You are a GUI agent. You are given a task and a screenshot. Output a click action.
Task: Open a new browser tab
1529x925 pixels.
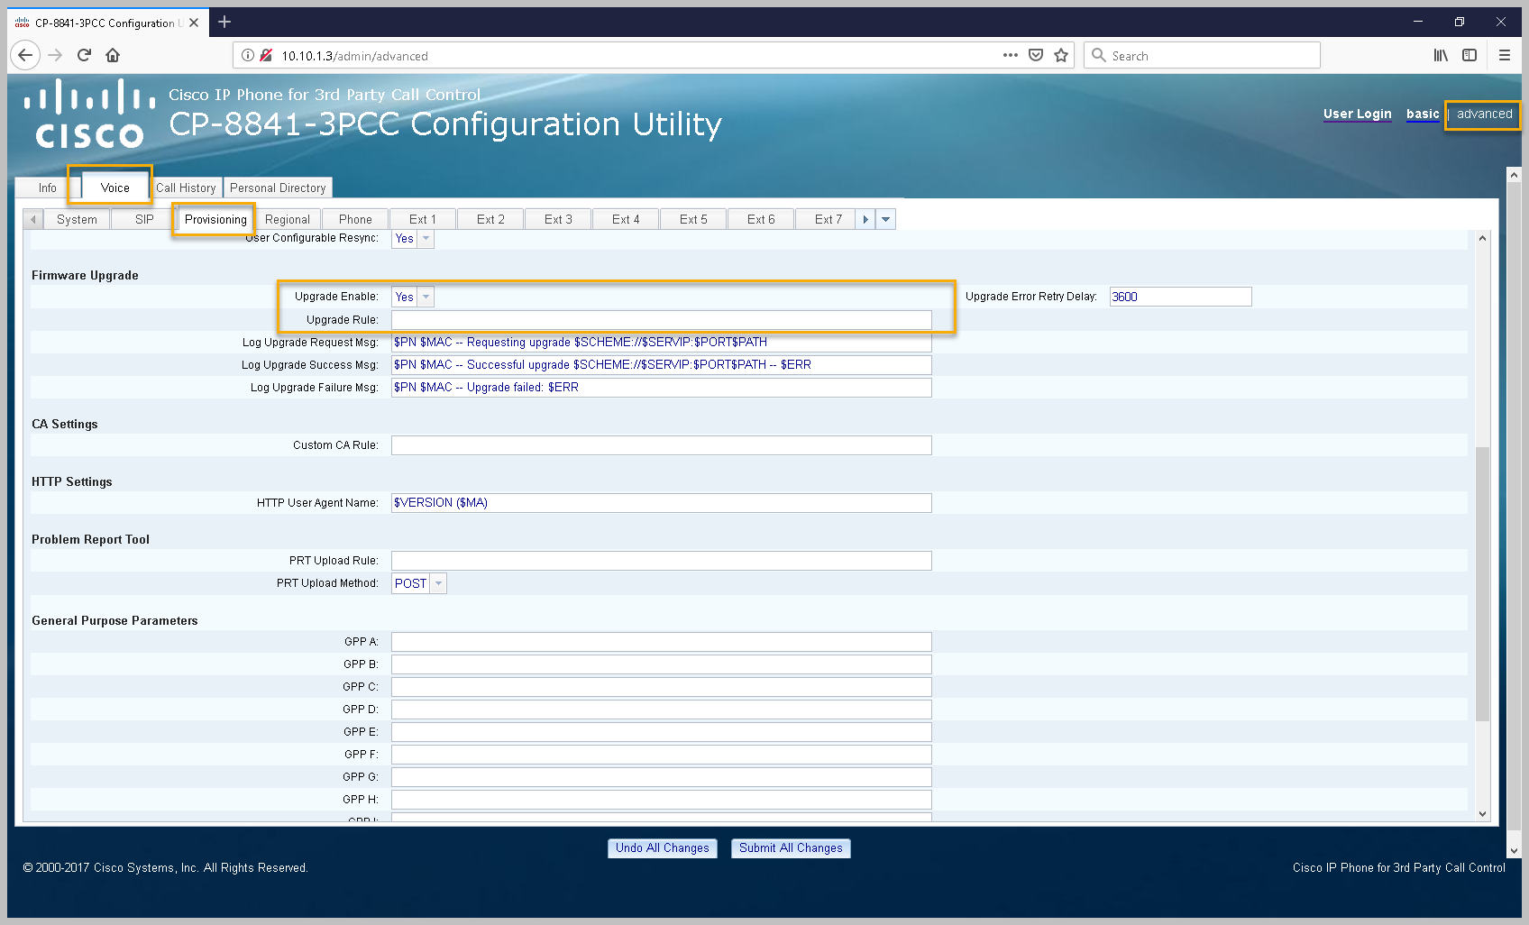(x=224, y=22)
